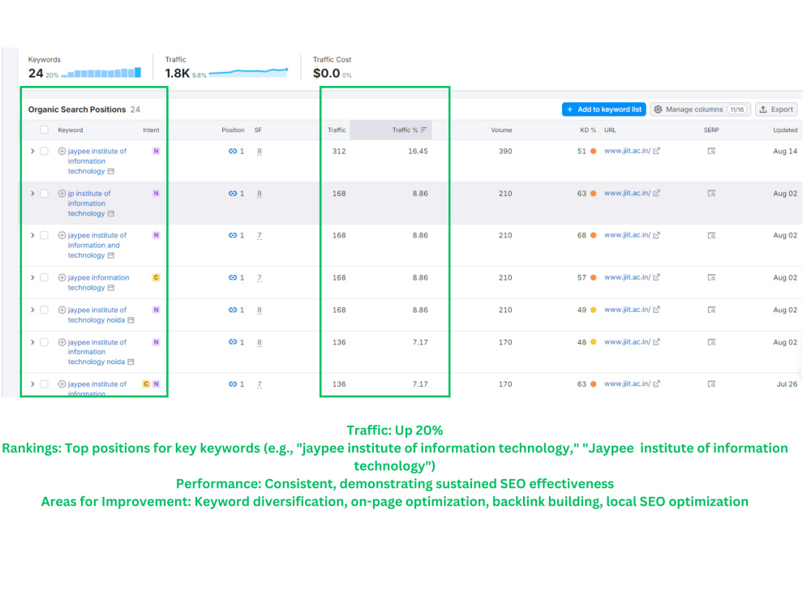The width and height of the screenshot is (811, 608).
Task: Expand the 'jaypee institute of information technology' row
Action: pyautogui.click(x=32, y=151)
